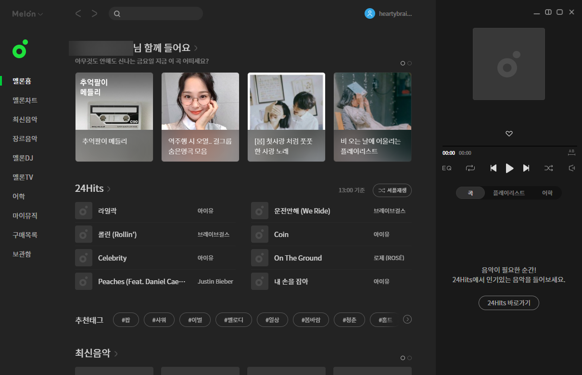Viewport: 582px width, 375px height.
Task: Show more tags with right arrow
Action: (407, 319)
